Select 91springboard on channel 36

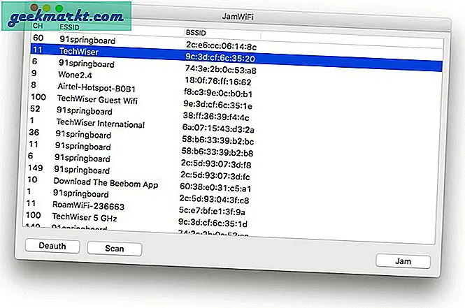click(83, 134)
